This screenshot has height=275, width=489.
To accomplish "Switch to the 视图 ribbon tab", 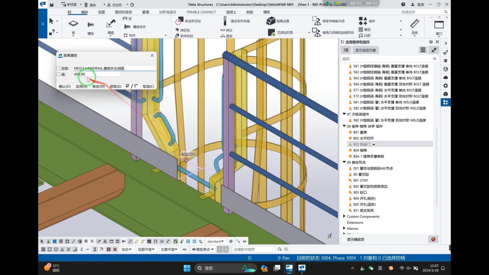I will pos(101,12).
